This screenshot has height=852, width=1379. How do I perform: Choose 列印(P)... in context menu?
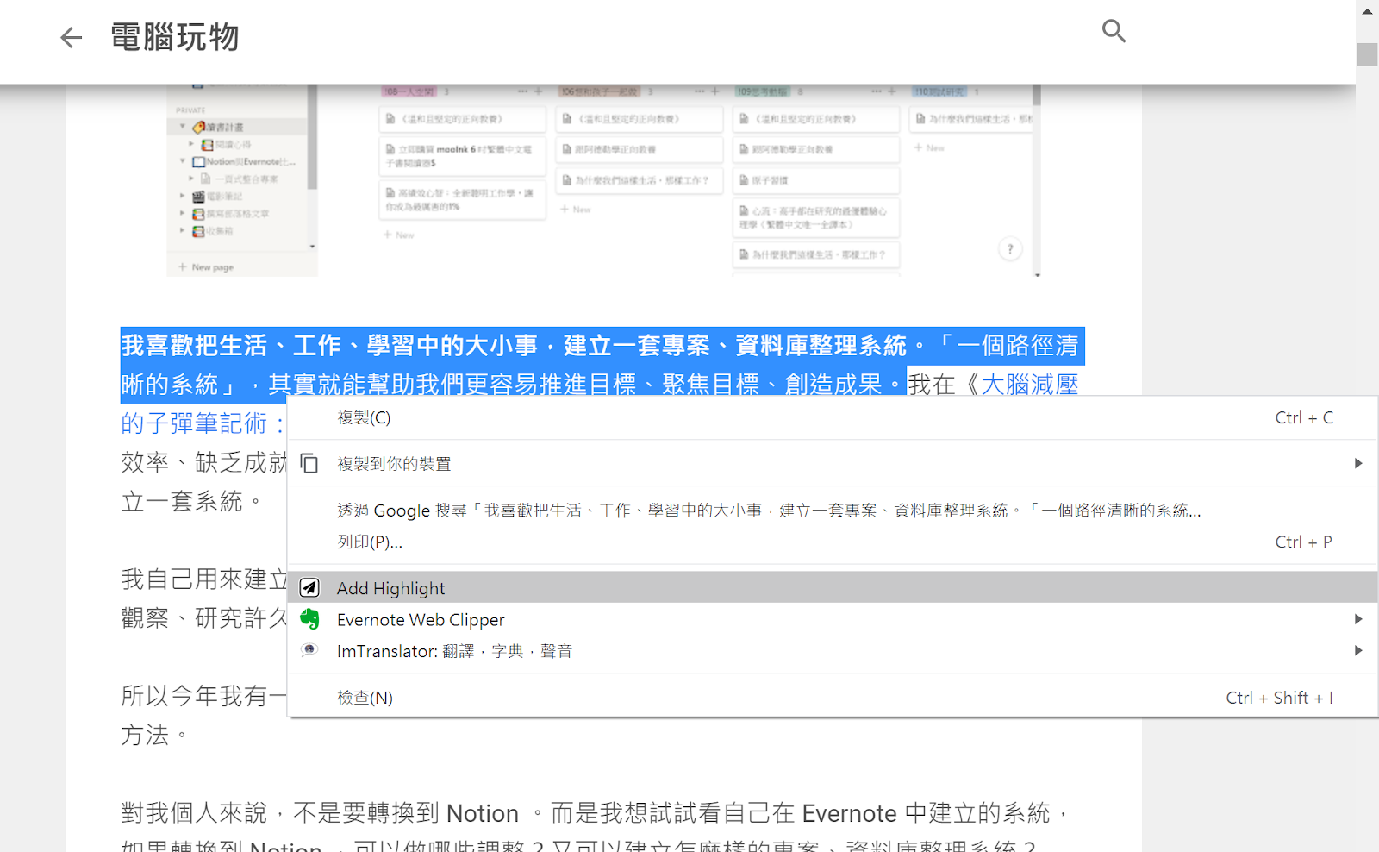tap(832, 542)
